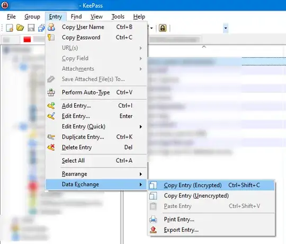Click the red color swatch in the toolbar row

tap(27, 39)
